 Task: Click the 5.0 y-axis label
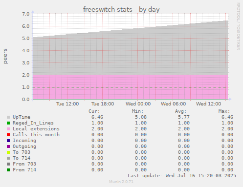tap(26, 39)
